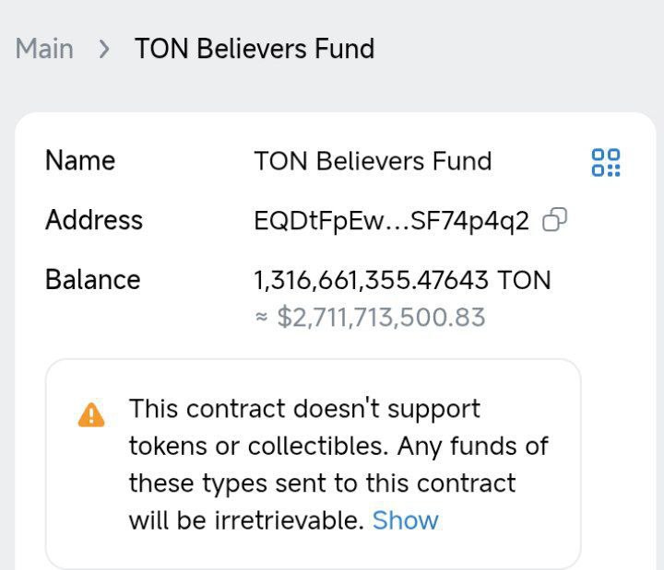Click the breadcrumb chevron separator
This screenshot has width=664, height=570.
tap(104, 49)
